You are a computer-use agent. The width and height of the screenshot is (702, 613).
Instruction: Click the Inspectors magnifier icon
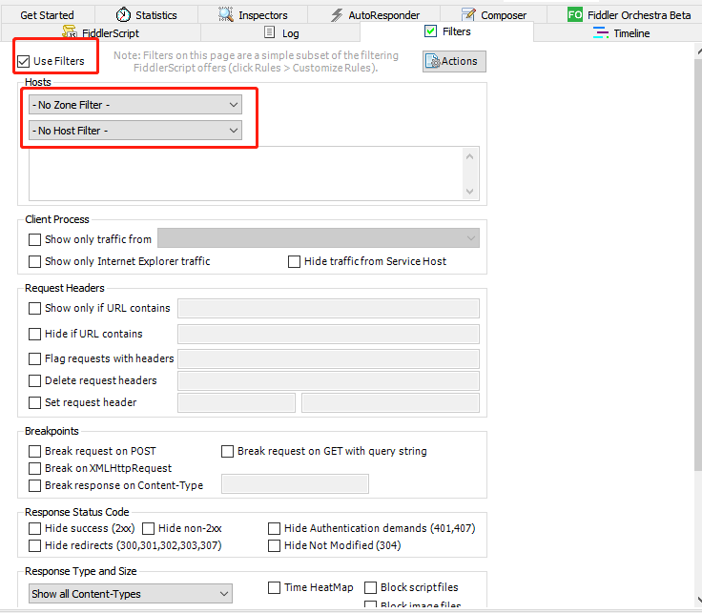click(x=226, y=14)
